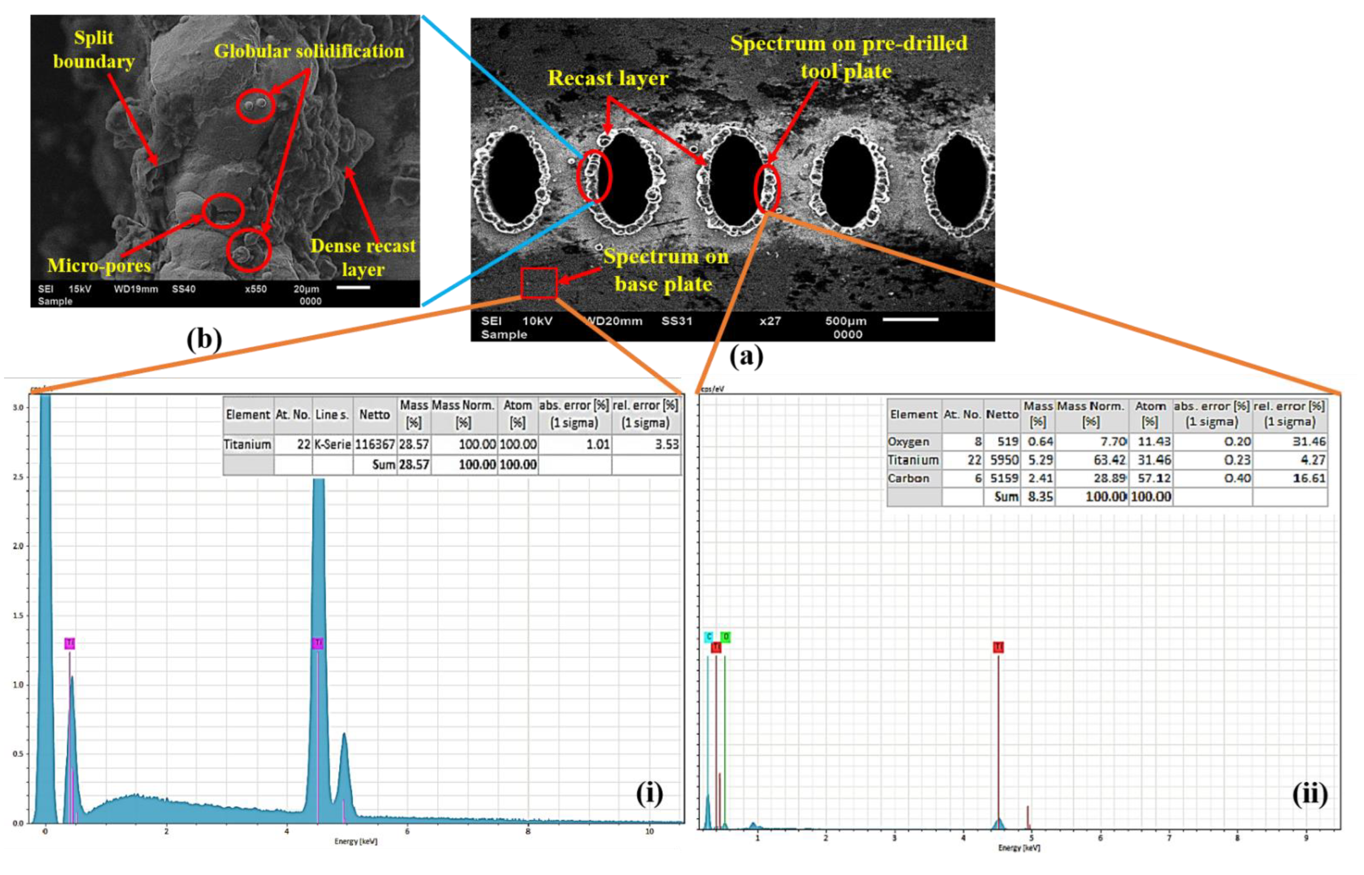This screenshot has height=875, width=1364.
Task: Click the '(ii)' spectrum label
Action: point(1309,793)
